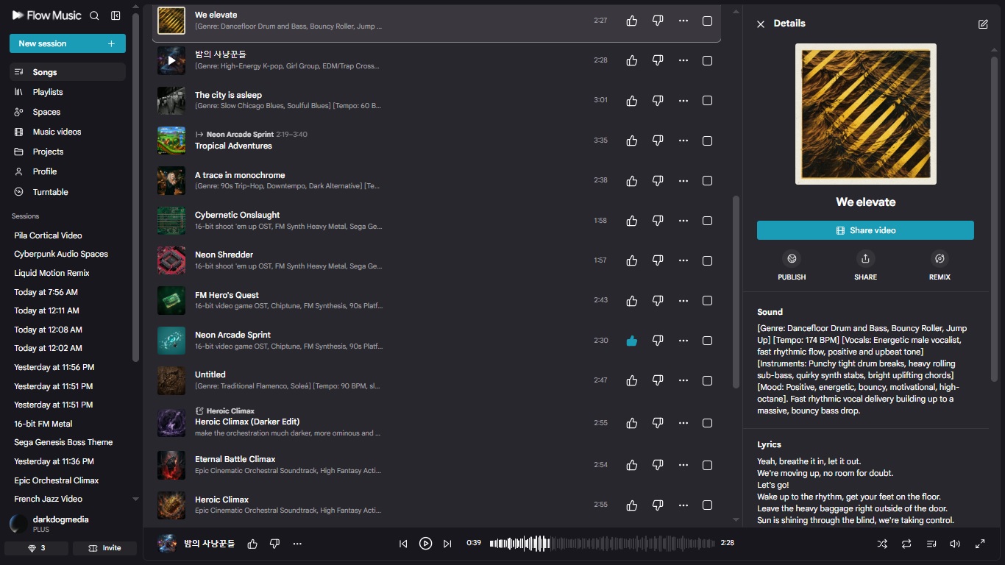Viewport: 1005px width, 565px height.
Task: Expand the player to fullscreen
Action: pyautogui.click(x=980, y=544)
